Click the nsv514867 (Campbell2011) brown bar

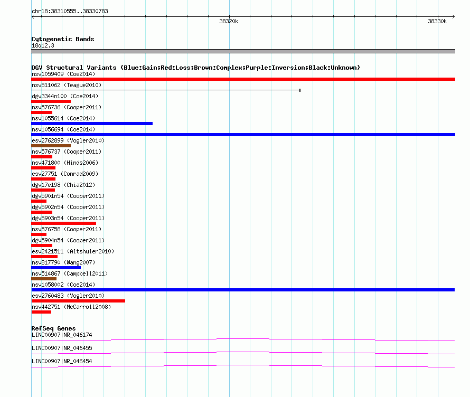click(44, 279)
